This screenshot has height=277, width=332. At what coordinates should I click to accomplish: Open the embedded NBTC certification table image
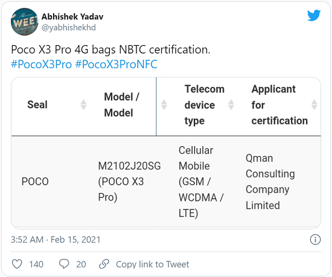pos(166,153)
